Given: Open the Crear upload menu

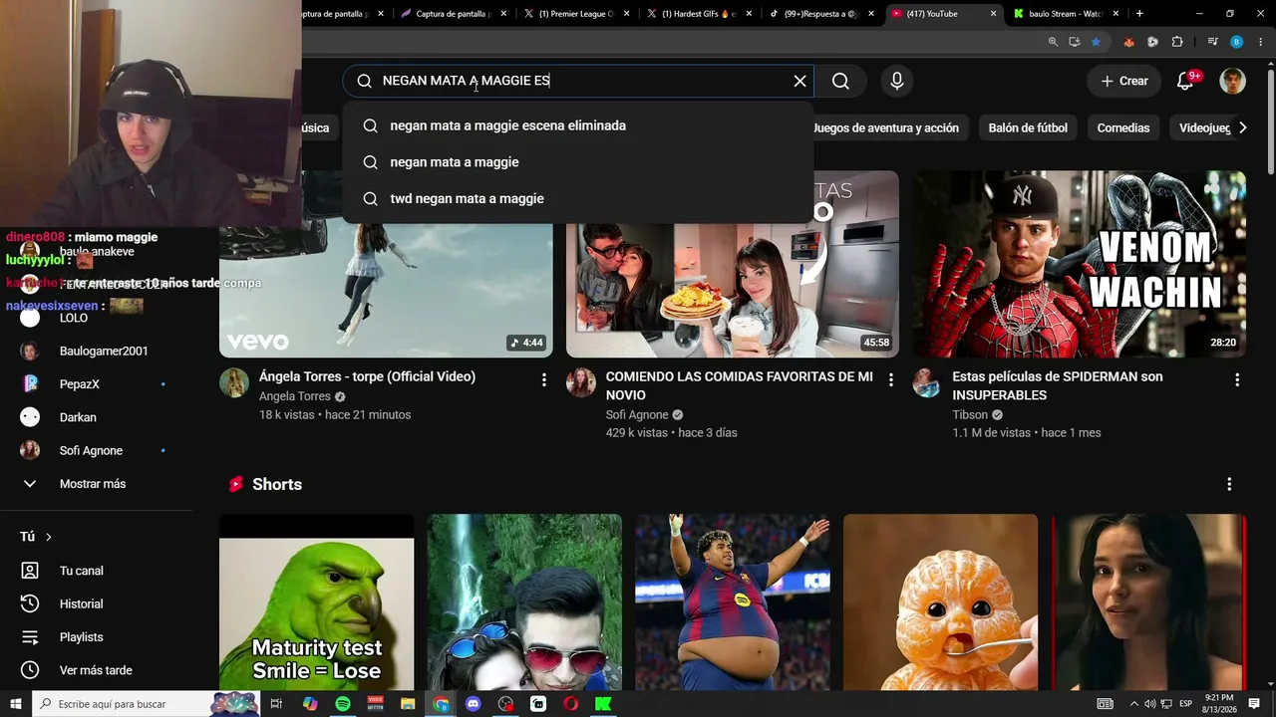Looking at the screenshot, I should tap(1124, 81).
